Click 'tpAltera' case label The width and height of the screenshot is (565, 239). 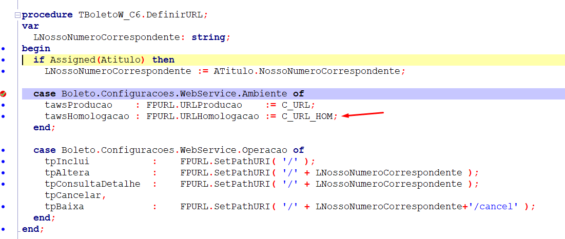pyautogui.click(x=67, y=173)
